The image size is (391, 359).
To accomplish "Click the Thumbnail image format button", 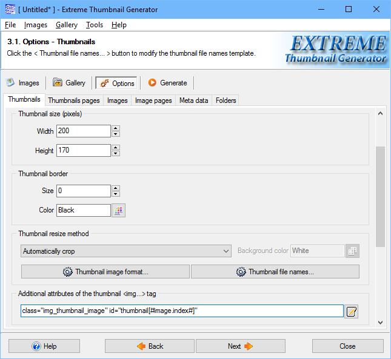I will click(x=105, y=272).
